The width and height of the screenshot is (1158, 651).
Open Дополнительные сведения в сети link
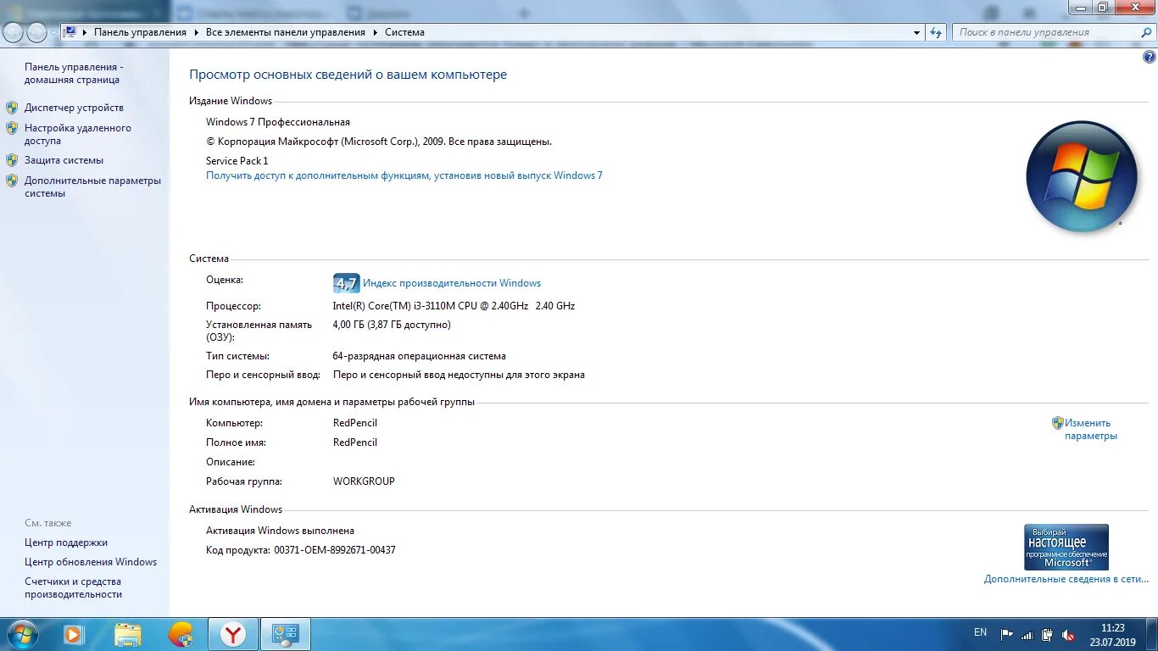(x=1066, y=579)
